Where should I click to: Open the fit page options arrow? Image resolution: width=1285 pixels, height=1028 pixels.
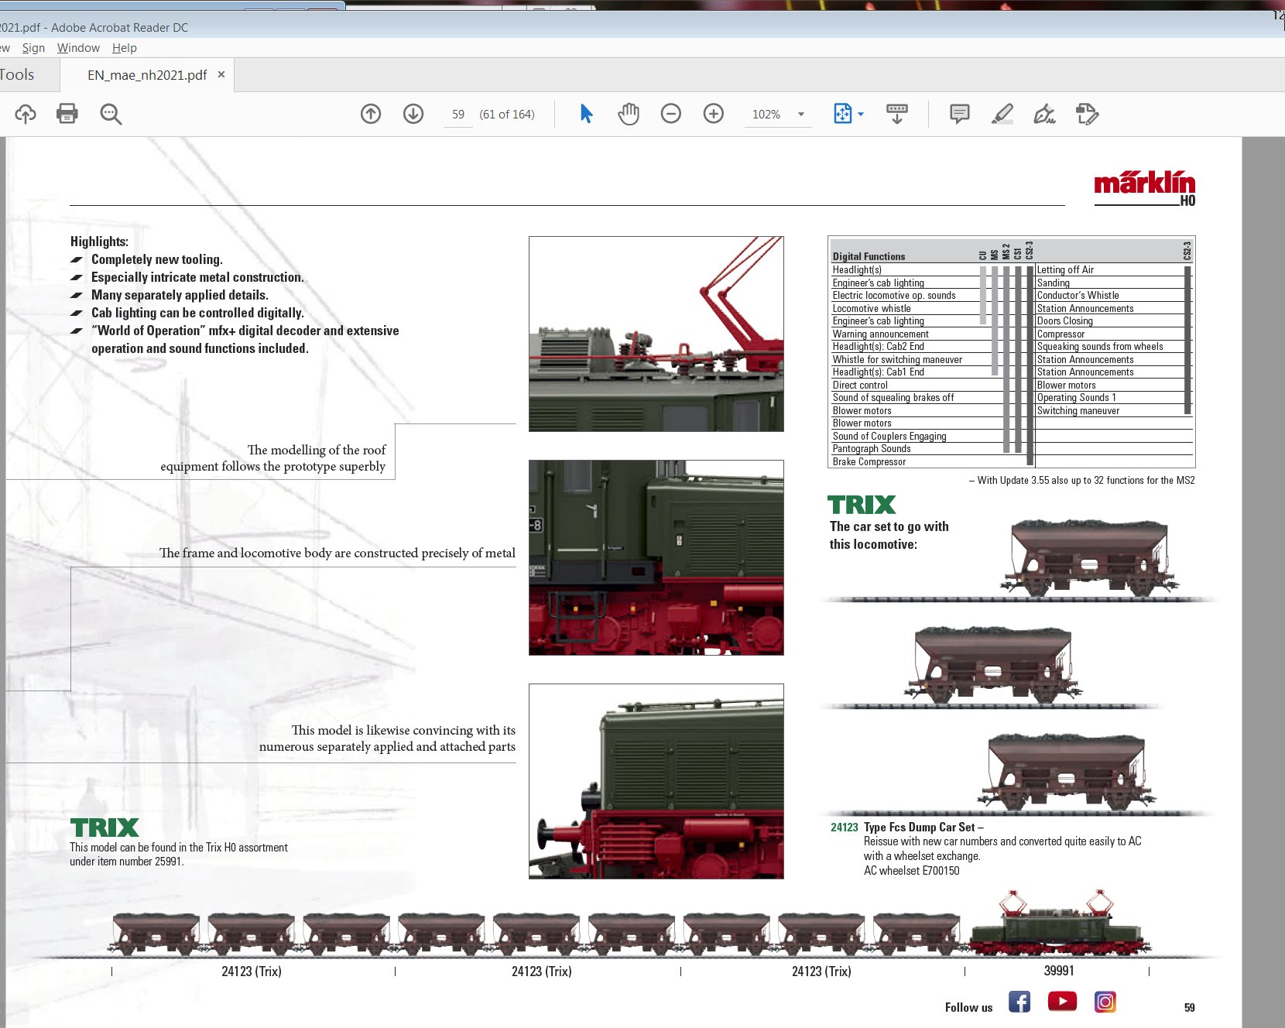pos(861,114)
